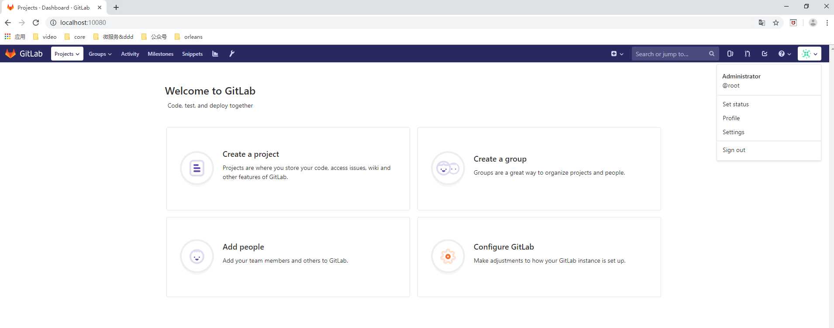Click the GitLab fox logo
834x328 pixels.
click(x=10, y=54)
